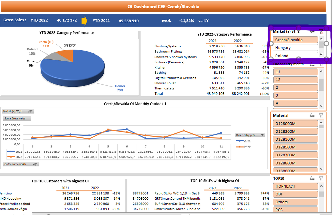Click the OI Dashboard CEE-Czech/Slovakia title banner
The image size is (334, 215).
click(163, 7)
